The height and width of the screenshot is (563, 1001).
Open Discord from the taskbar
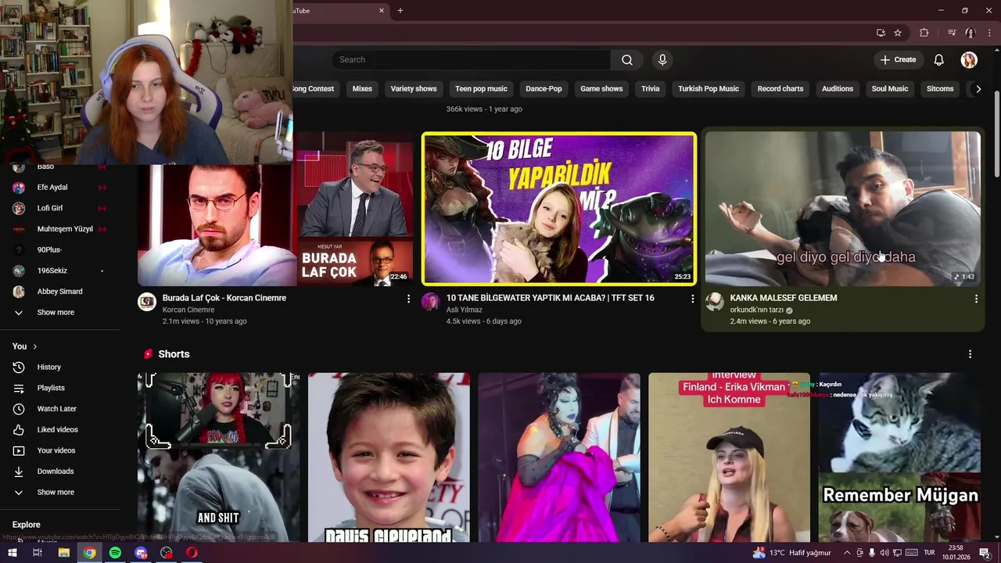[x=141, y=553]
